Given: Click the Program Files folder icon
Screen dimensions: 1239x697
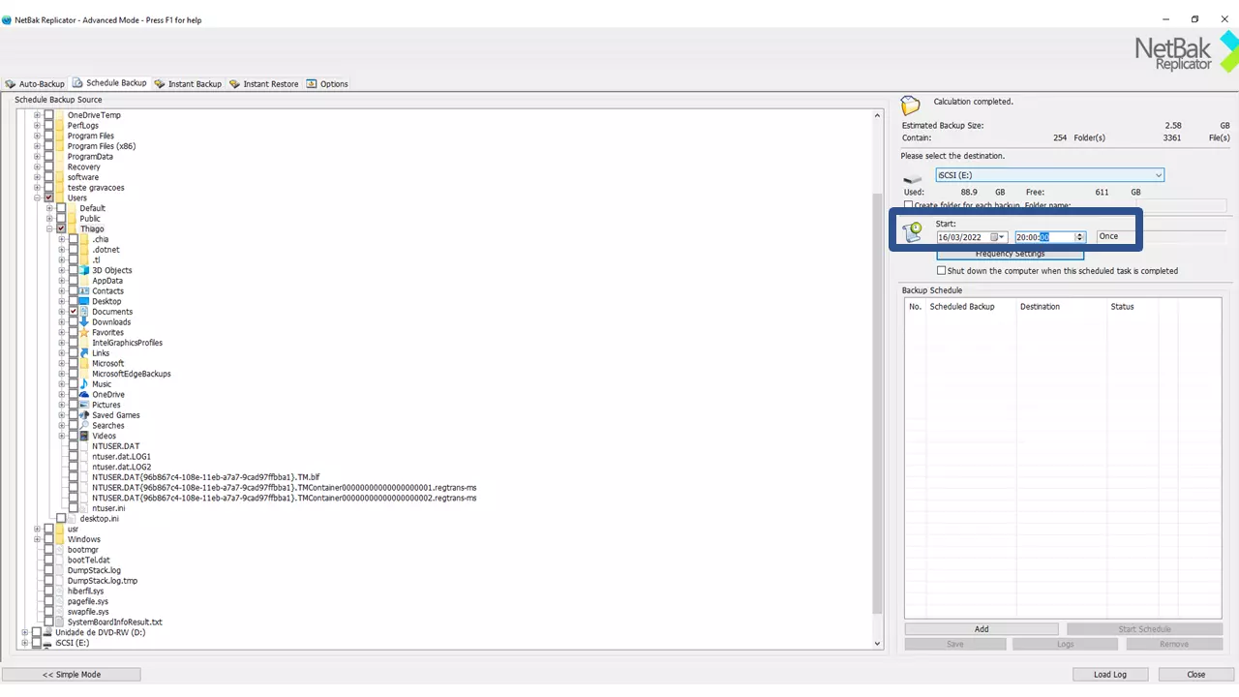Looking at the screenshot, I should tap(60, 136).
